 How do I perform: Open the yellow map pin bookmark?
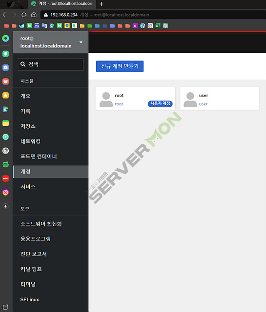coord(67,26)
